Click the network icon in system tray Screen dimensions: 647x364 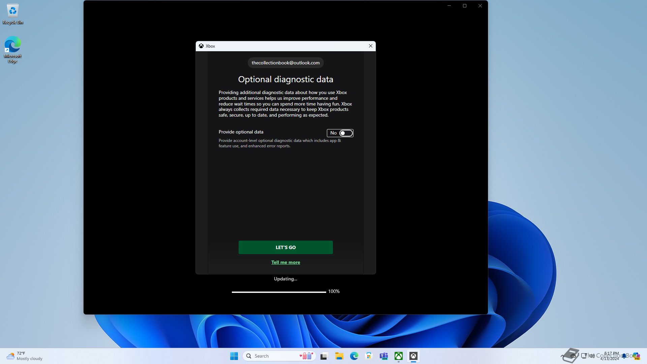click(x=584, y=356)
